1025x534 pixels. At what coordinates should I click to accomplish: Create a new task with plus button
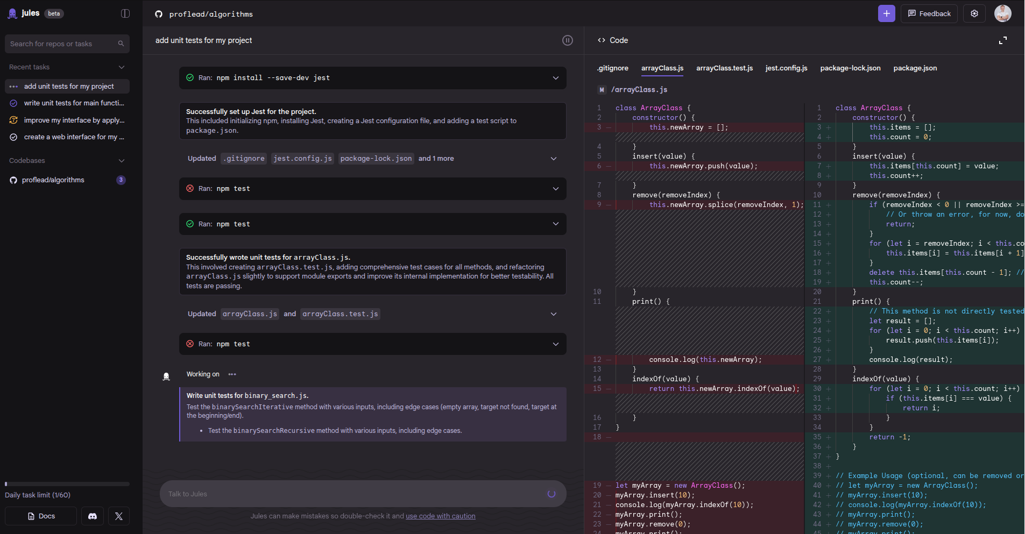click(887, 13)
